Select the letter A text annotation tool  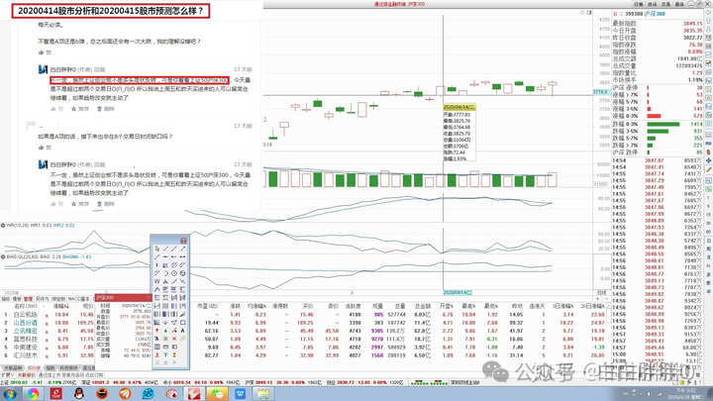(182, 331)
